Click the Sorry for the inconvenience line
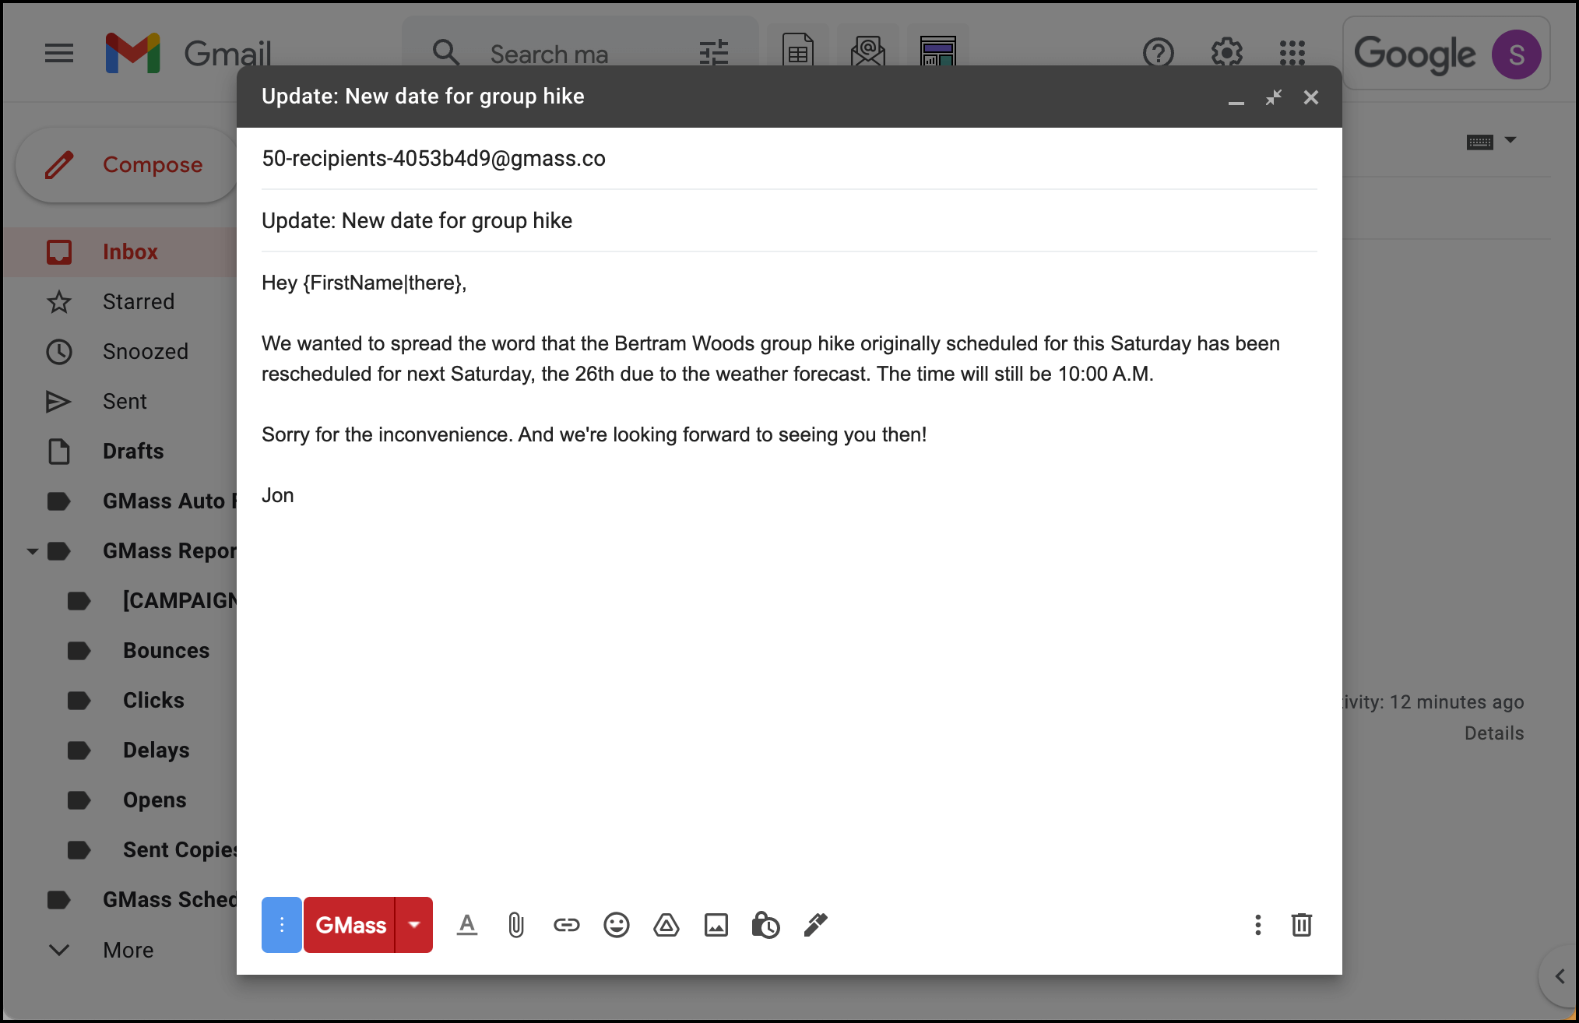1579x1023 pixels. click(x=594, y=434)
